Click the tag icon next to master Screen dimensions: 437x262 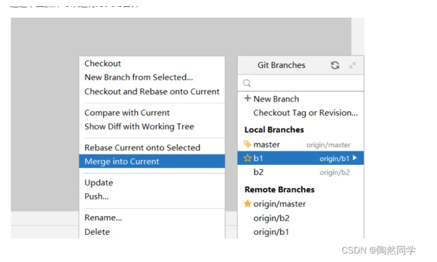click(x=247, y=144)
